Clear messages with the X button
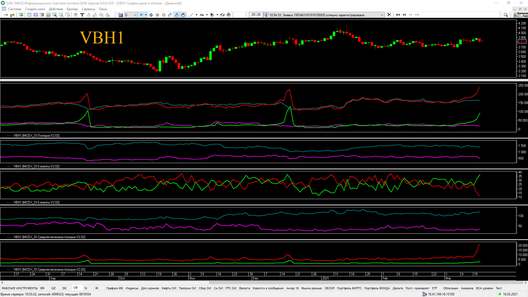This screenshot has width=528, height=297. [x=389, y=15]
